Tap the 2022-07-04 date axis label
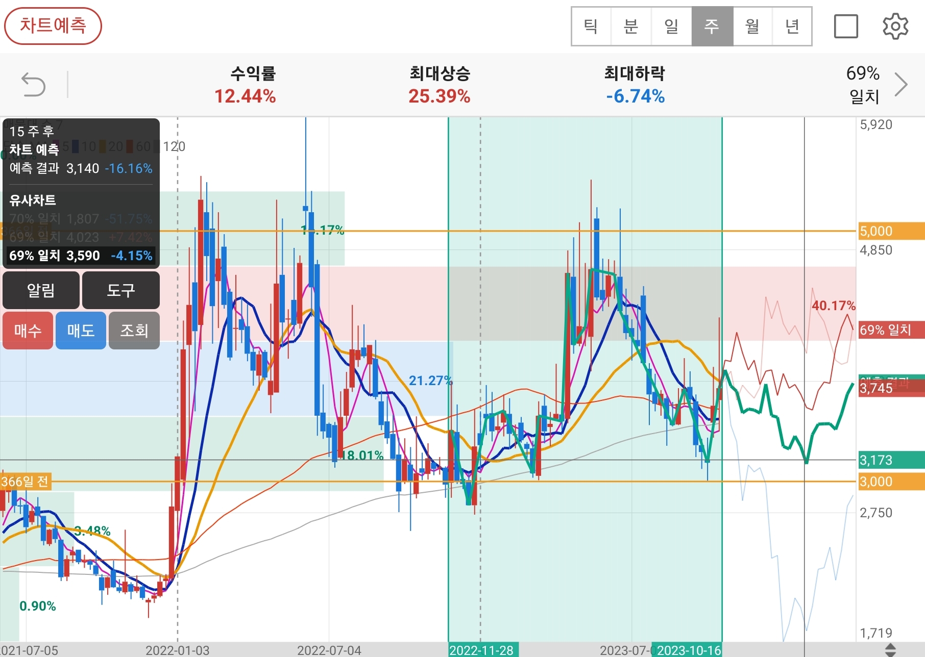This screenshot has height=657, width=925. coord(329,650)
